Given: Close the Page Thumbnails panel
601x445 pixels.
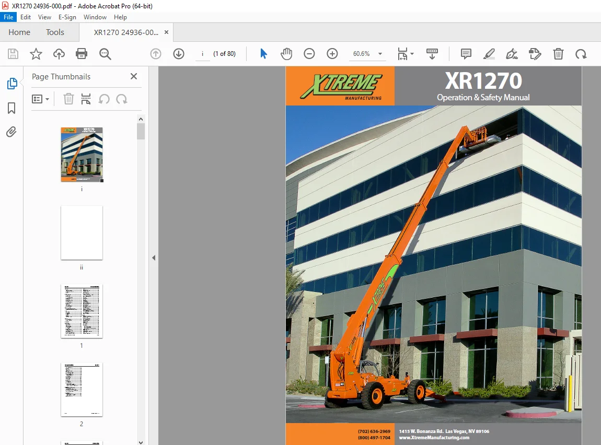Looking at the screenshot, I should (x=134, y=76).
